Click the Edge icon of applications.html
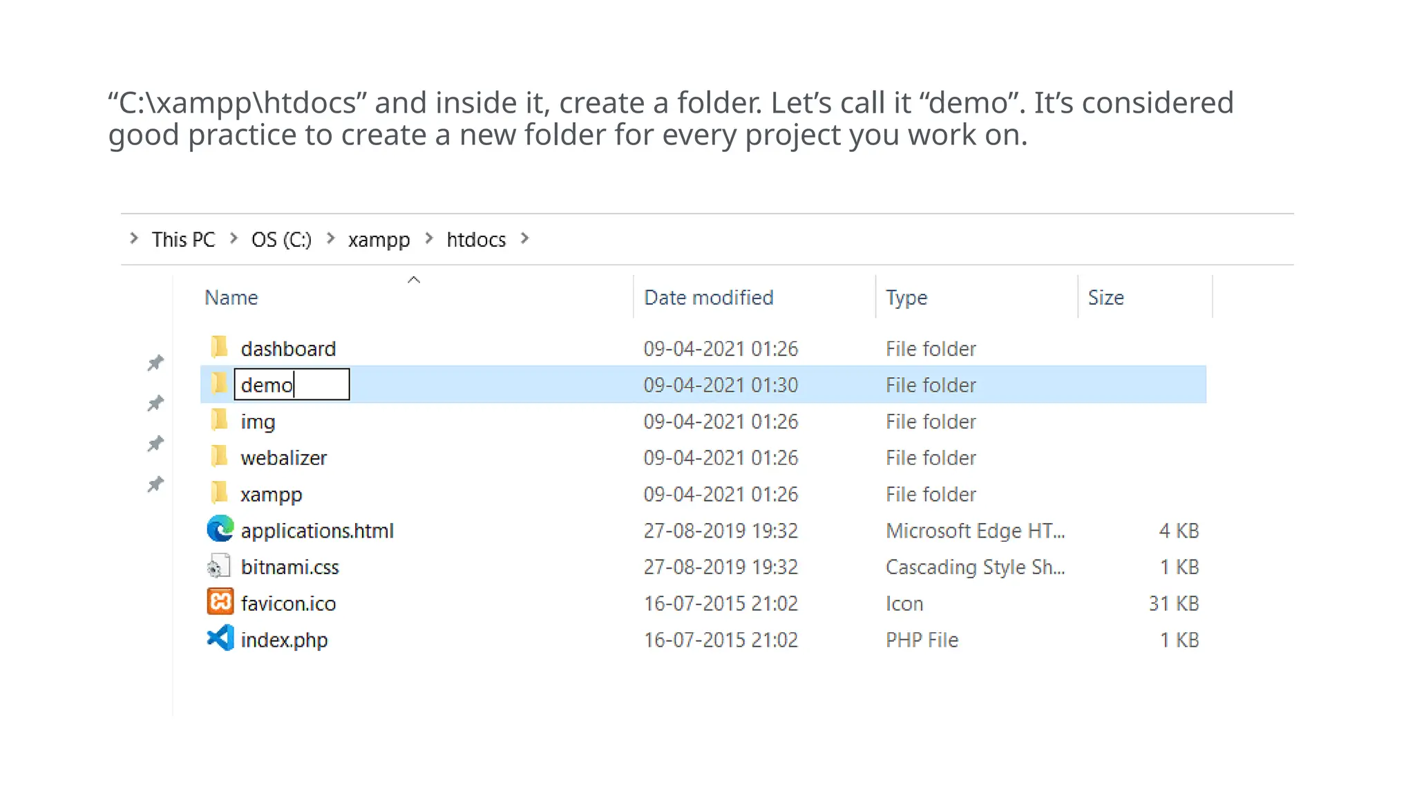Screen dimensions: 1415x796 220,529
